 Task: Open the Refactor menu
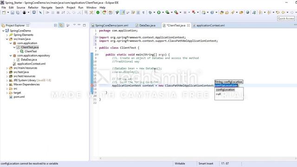pyautogui.click(x=33, y=7)
